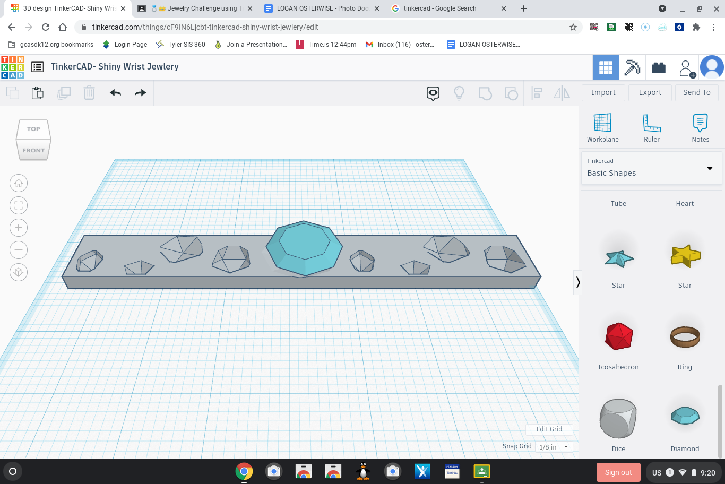The height and width of the screenshot is (484, 725).
Task: Bookmark this page with star icon
Action: (573, 27)
